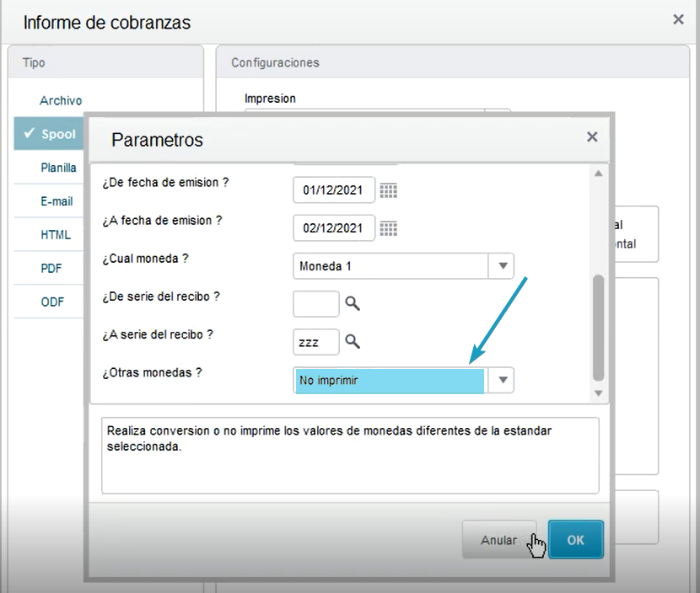Cancel with the Anular button
This screenshot has height=593, width=700.
498,540
